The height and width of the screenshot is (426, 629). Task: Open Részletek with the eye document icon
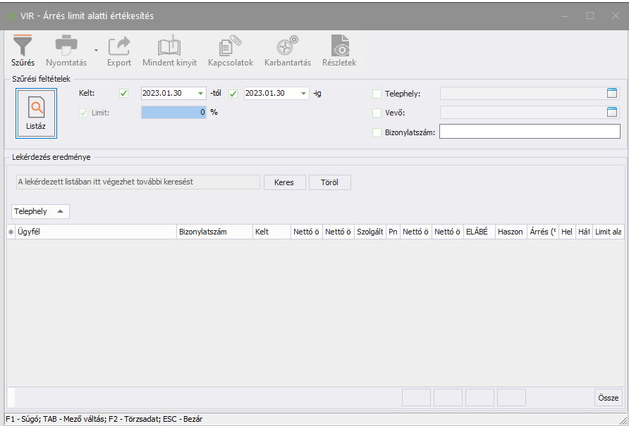coord(339,46)
